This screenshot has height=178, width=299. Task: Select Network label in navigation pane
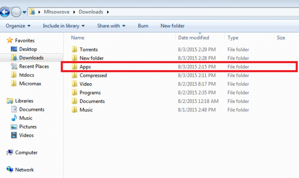click(x=24, y=169)
